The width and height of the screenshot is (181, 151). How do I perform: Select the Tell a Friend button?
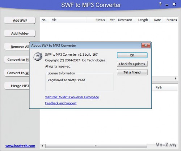(132, 72)
